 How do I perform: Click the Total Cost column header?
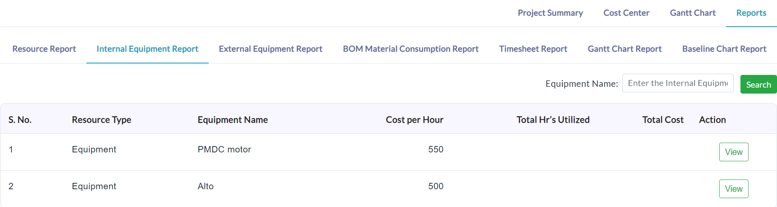[663, 120]
